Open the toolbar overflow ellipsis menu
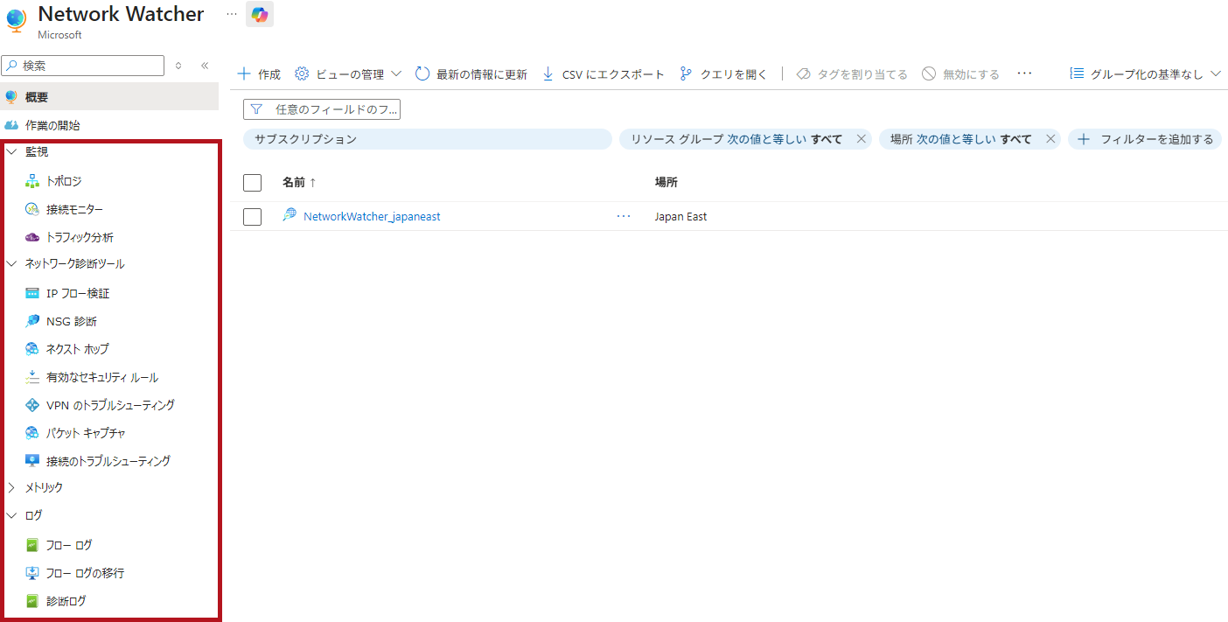 coord(1025,74)
